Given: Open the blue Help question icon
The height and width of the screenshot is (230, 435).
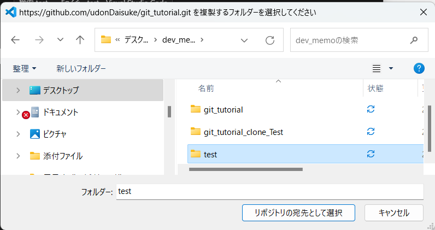Looking at the screenshot, I should [x=419, y=68].
